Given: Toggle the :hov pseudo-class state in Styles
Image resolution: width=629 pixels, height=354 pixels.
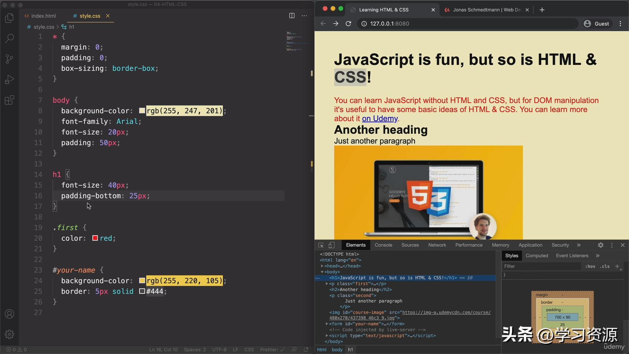Looking at the screenshot, I should 590,266.
